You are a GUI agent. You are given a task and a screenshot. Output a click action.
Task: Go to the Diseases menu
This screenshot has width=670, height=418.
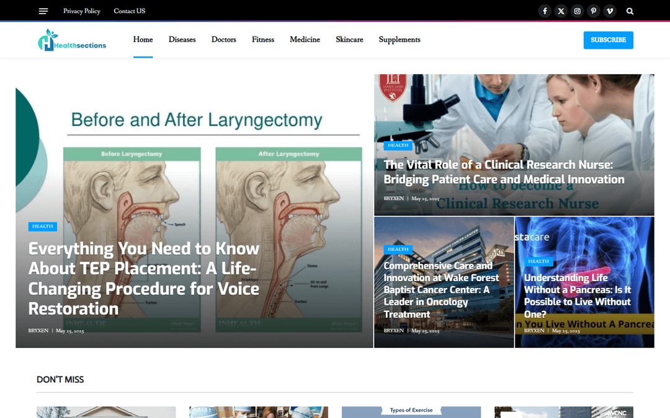[182, 40]
